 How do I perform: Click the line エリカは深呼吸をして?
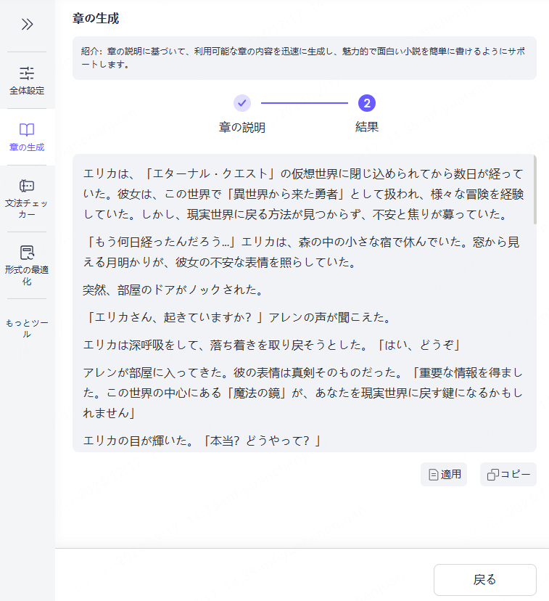coord(272,345)
